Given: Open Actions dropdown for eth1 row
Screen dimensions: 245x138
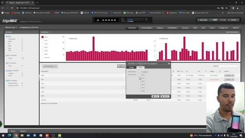Looking at the screenshot, I should (x=229, y=79).
